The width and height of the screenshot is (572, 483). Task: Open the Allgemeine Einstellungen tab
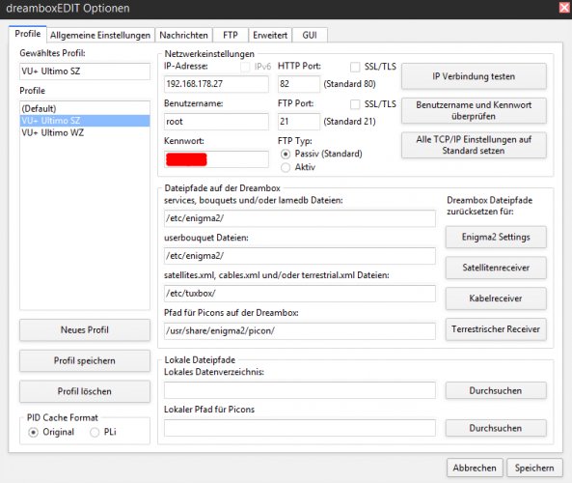click(100, 36)
